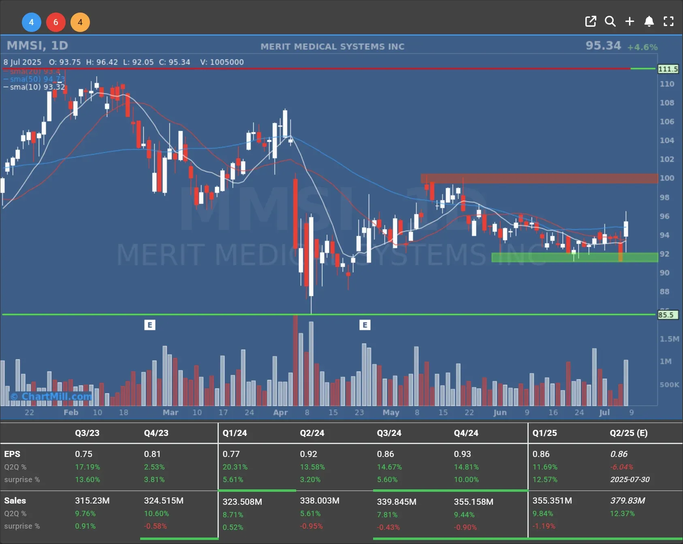Viewport: 683px width, 544px height.
Task: Click the +4.6% change value
Action: point(642,47)
